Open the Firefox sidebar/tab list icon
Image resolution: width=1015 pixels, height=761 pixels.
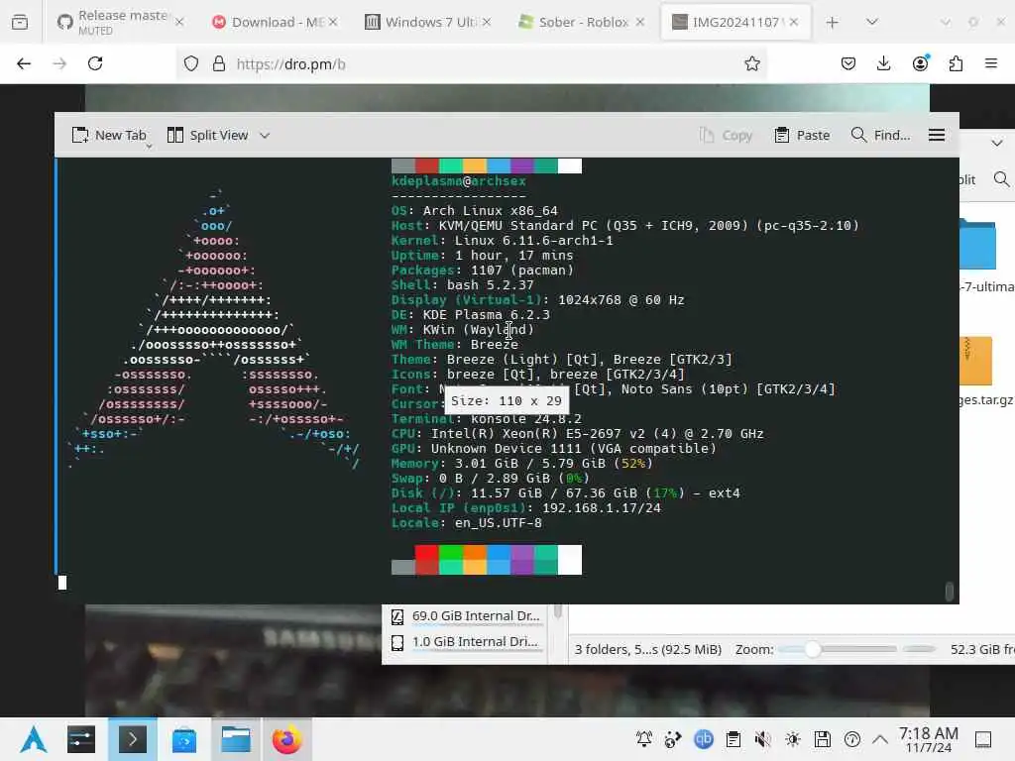click(x=20, y=22)
